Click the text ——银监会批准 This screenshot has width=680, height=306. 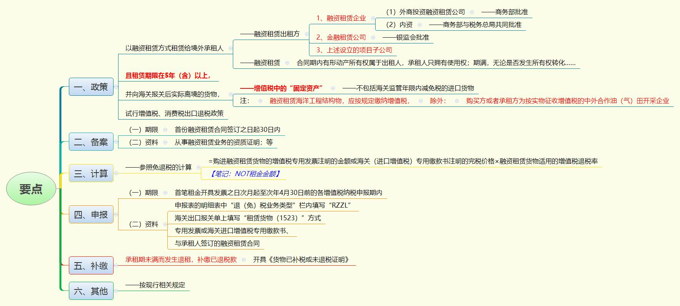pos(406,37)
